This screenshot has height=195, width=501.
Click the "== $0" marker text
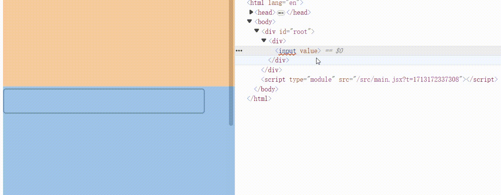pyautogui.click(x=334, y=51)
